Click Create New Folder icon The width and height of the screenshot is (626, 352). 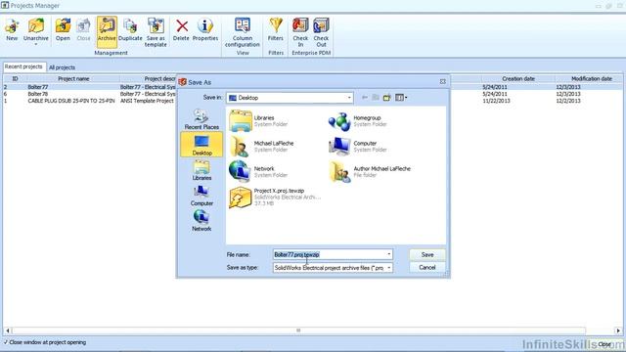tap(387, 98)
